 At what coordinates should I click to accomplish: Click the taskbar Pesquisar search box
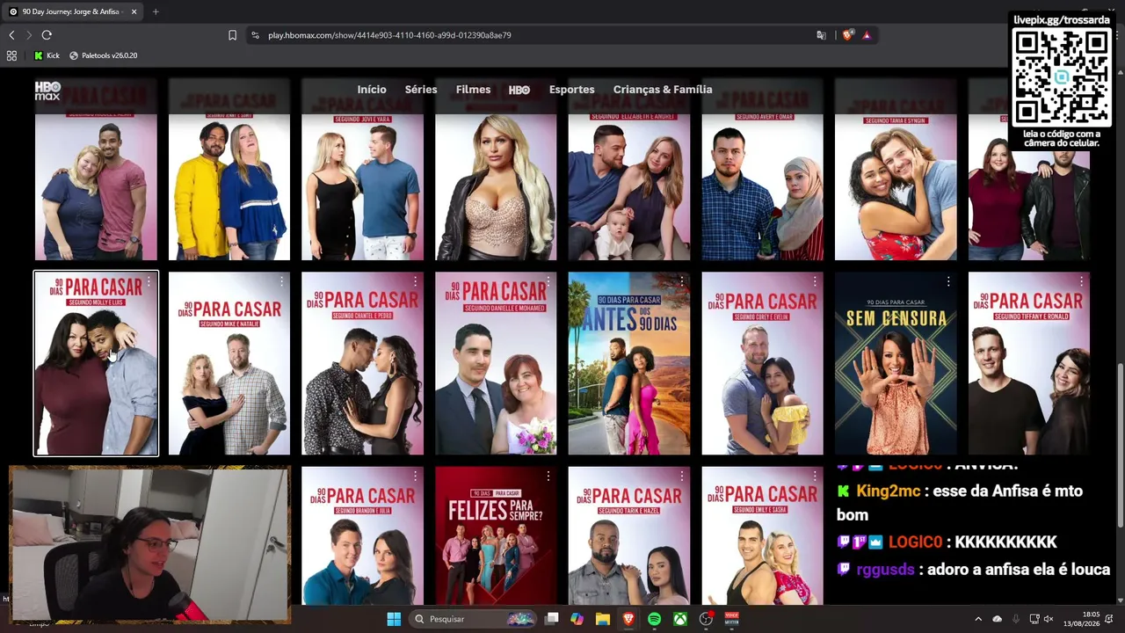(474, 619)
